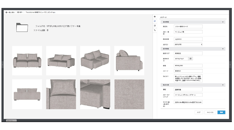Open high three-quarter sofa thumbnail
The height and width of the screenshot is (130, 234).
coord(95,61)
